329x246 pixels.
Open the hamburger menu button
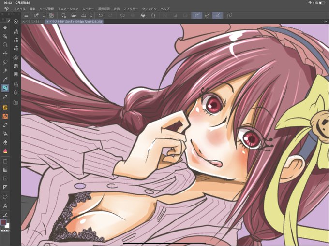pos(26,15)
